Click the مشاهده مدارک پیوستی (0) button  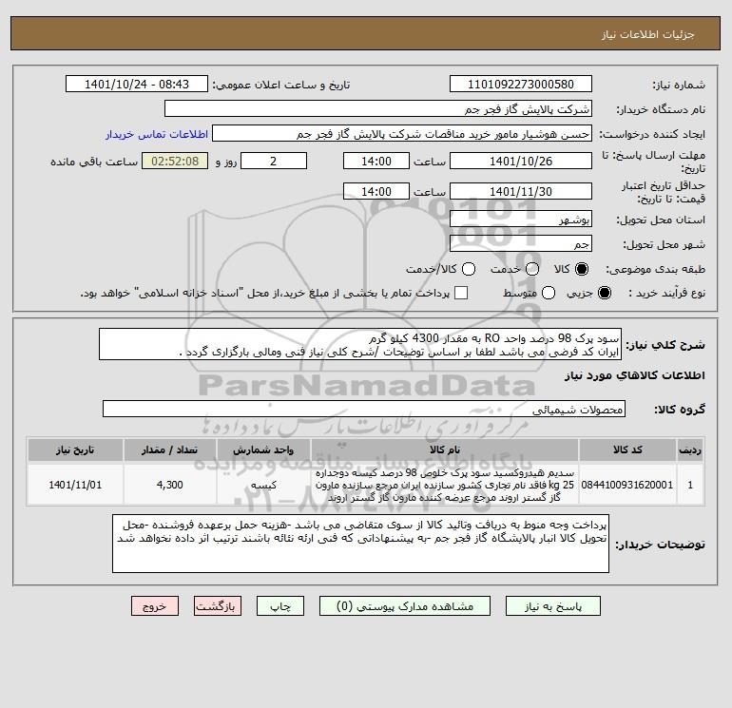coord(405,606)
